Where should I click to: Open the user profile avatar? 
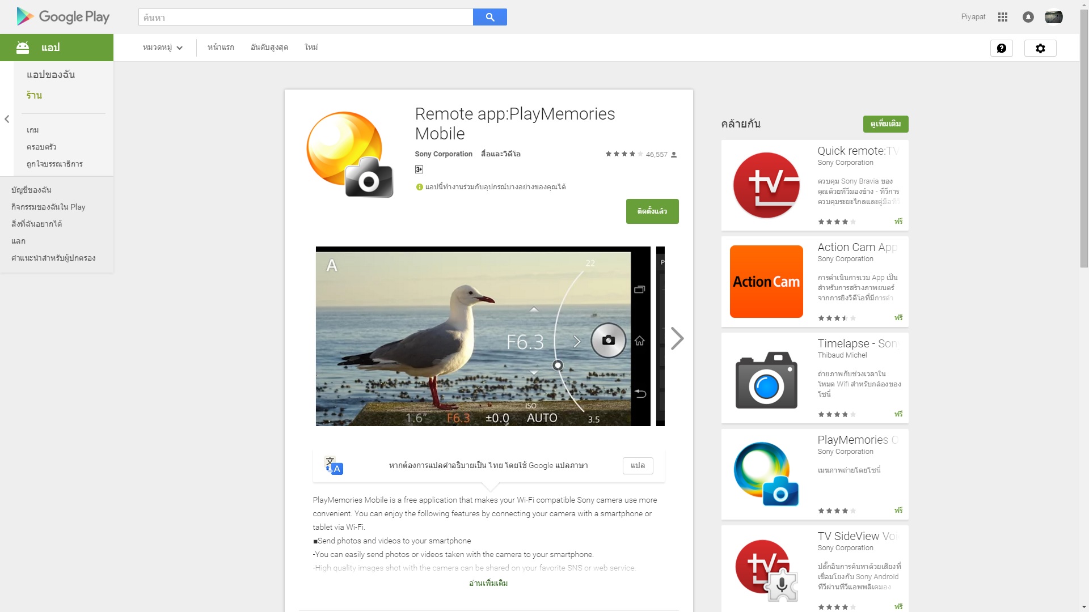[1053, 17]
